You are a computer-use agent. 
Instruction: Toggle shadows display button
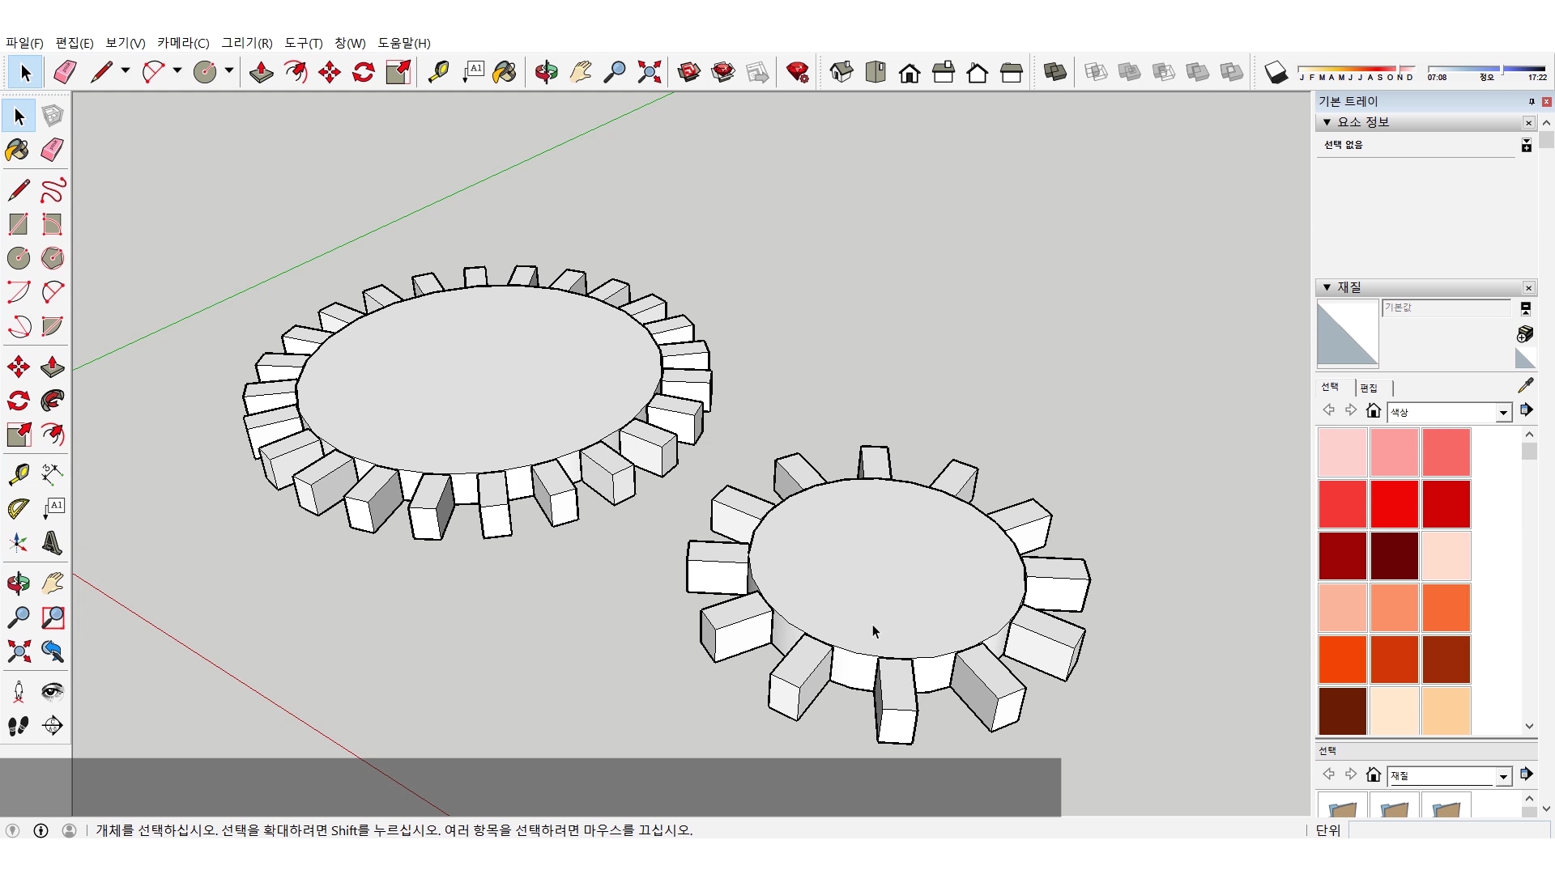1276,72
